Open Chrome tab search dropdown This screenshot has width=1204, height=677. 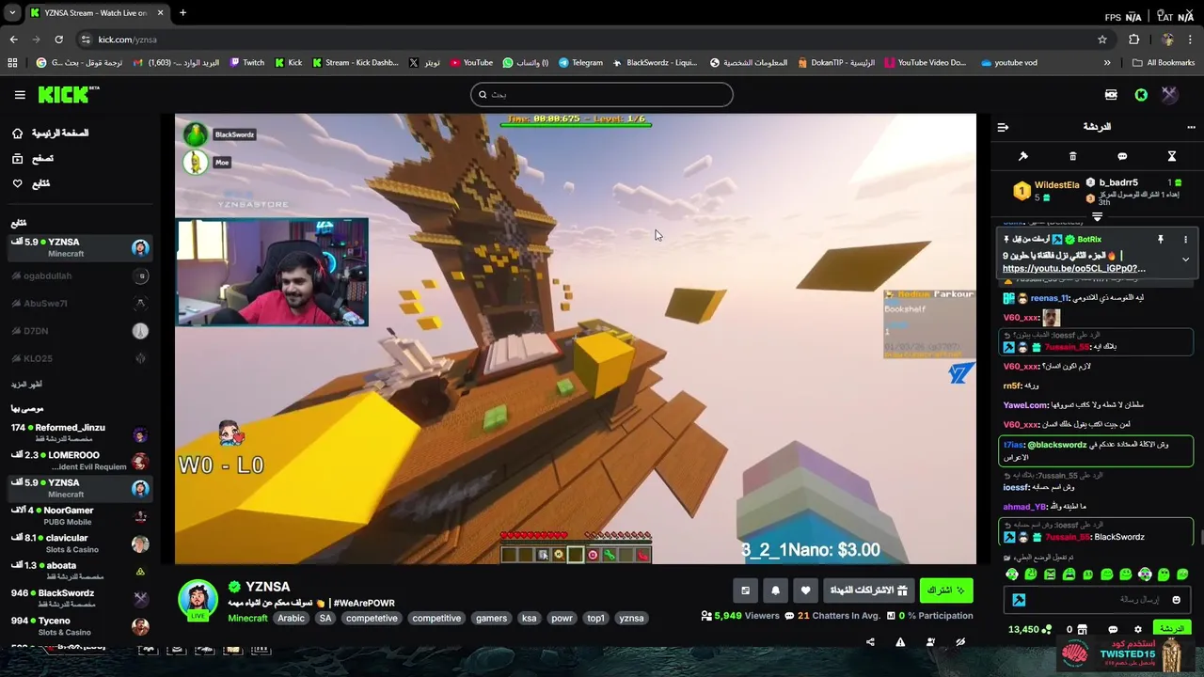click(12, 13)
